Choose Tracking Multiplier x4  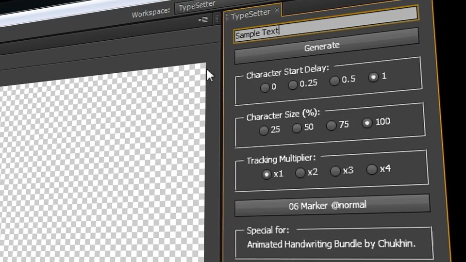click(x=372, y=169)
